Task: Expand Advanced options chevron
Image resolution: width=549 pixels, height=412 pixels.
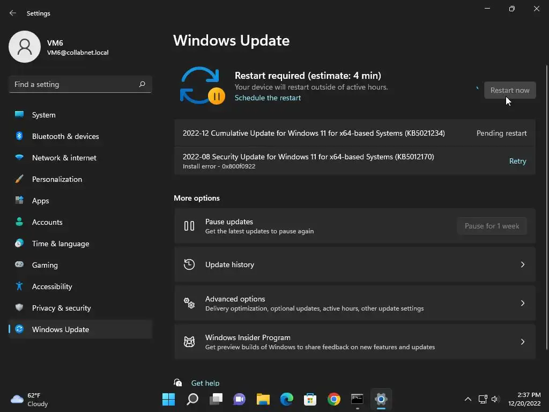Action: pos(522,303)
